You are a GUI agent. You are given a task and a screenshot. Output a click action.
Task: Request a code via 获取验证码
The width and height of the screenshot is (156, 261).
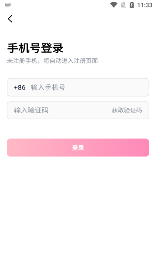pyautogui.click(x=127, y=110)
